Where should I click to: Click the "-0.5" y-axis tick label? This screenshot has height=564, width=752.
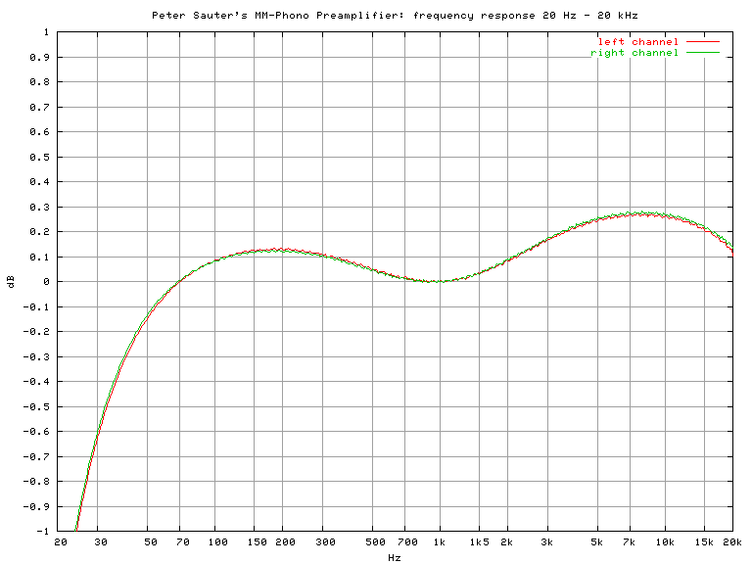click(38, 406)
